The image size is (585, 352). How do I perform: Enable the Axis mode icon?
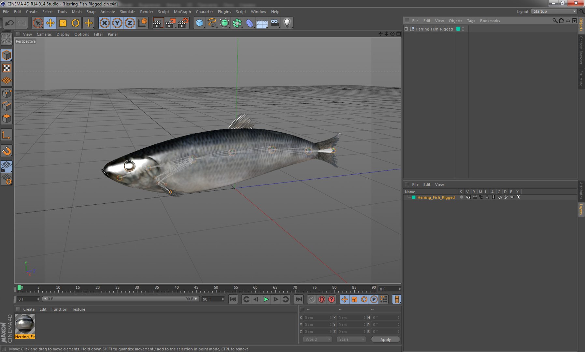click(7, 135)
